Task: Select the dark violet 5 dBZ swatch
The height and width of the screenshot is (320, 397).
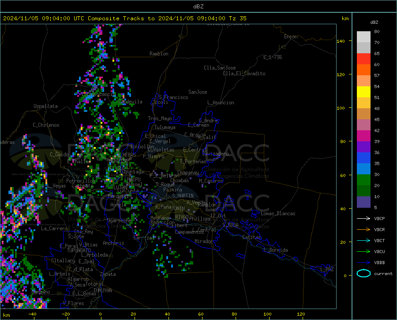Action: [363, 202]
